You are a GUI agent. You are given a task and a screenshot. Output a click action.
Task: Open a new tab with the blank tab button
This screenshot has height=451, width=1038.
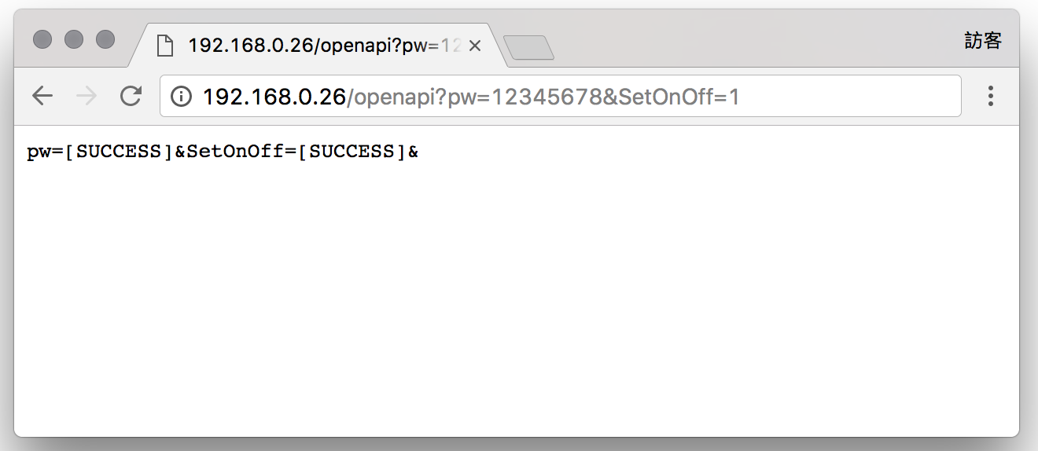pos(529,48)
